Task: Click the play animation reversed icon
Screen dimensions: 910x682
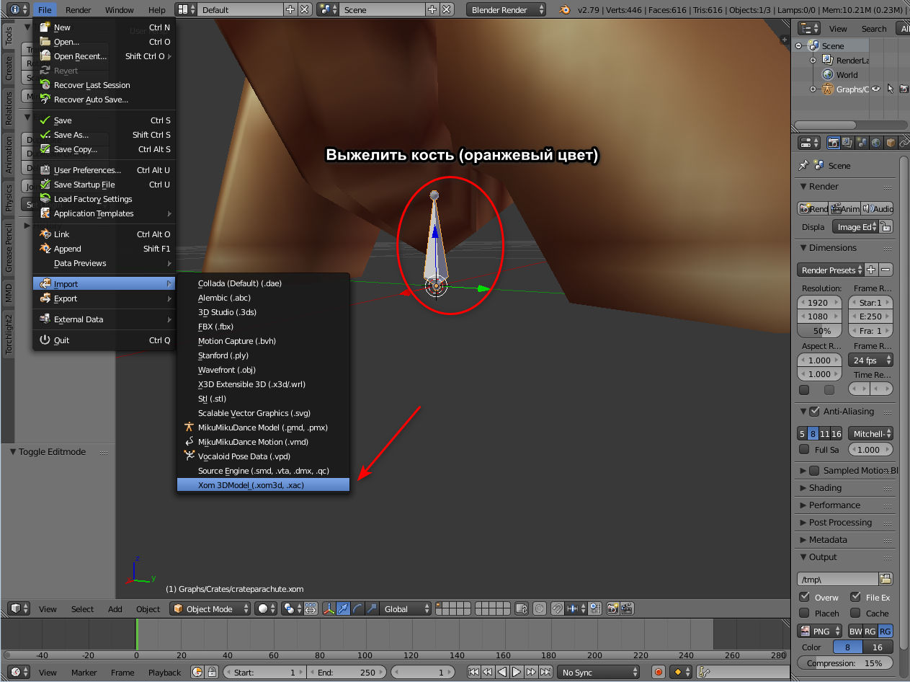Action: (502, 672)
